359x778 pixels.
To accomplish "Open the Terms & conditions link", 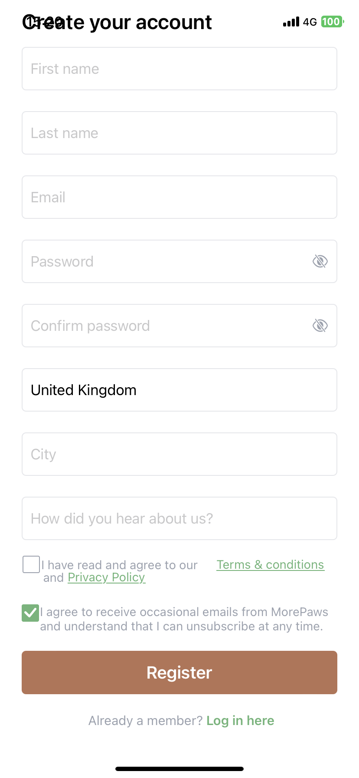I will pyautogui.click(x=270, y=564).
